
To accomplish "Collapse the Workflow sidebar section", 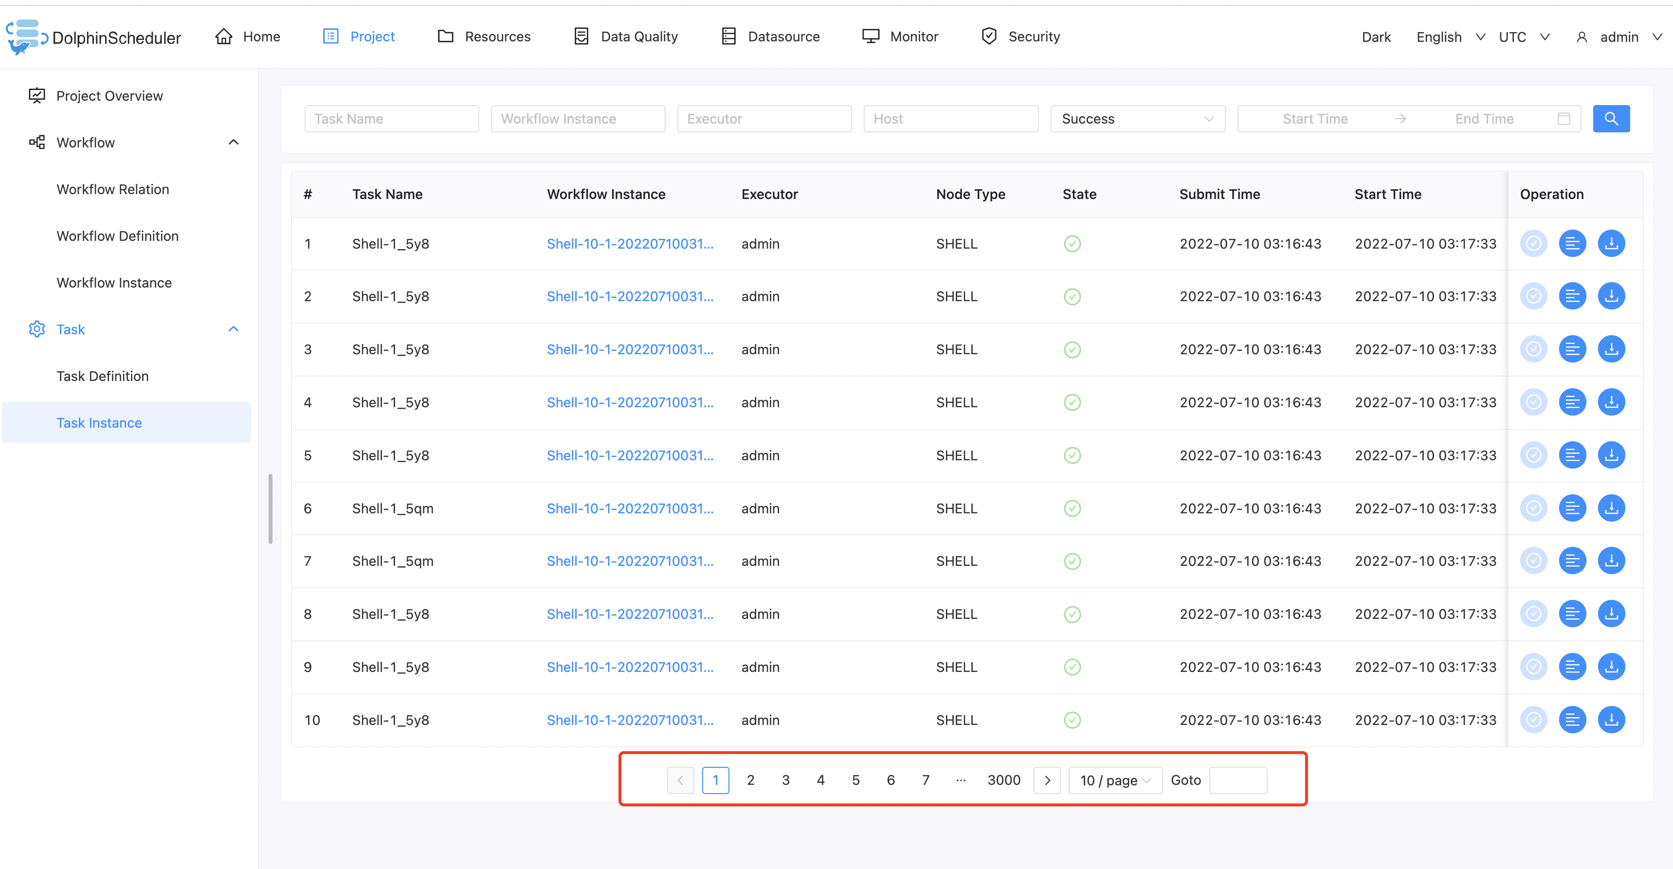I will (x=233, y=142).
